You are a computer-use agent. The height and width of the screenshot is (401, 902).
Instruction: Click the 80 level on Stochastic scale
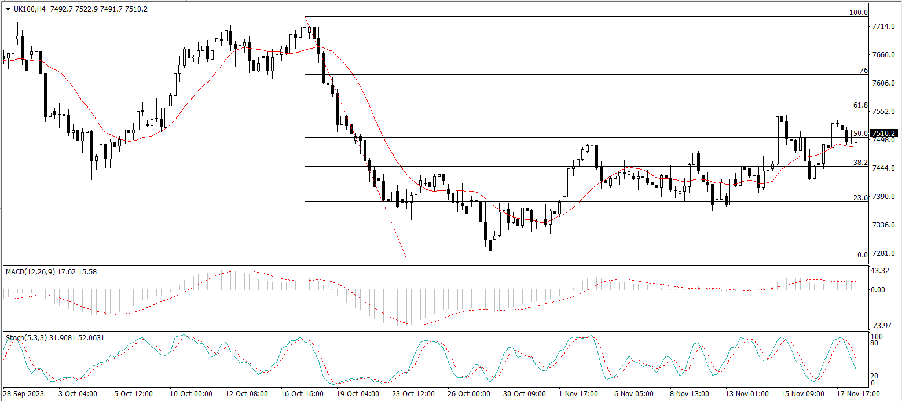[875, 343]
